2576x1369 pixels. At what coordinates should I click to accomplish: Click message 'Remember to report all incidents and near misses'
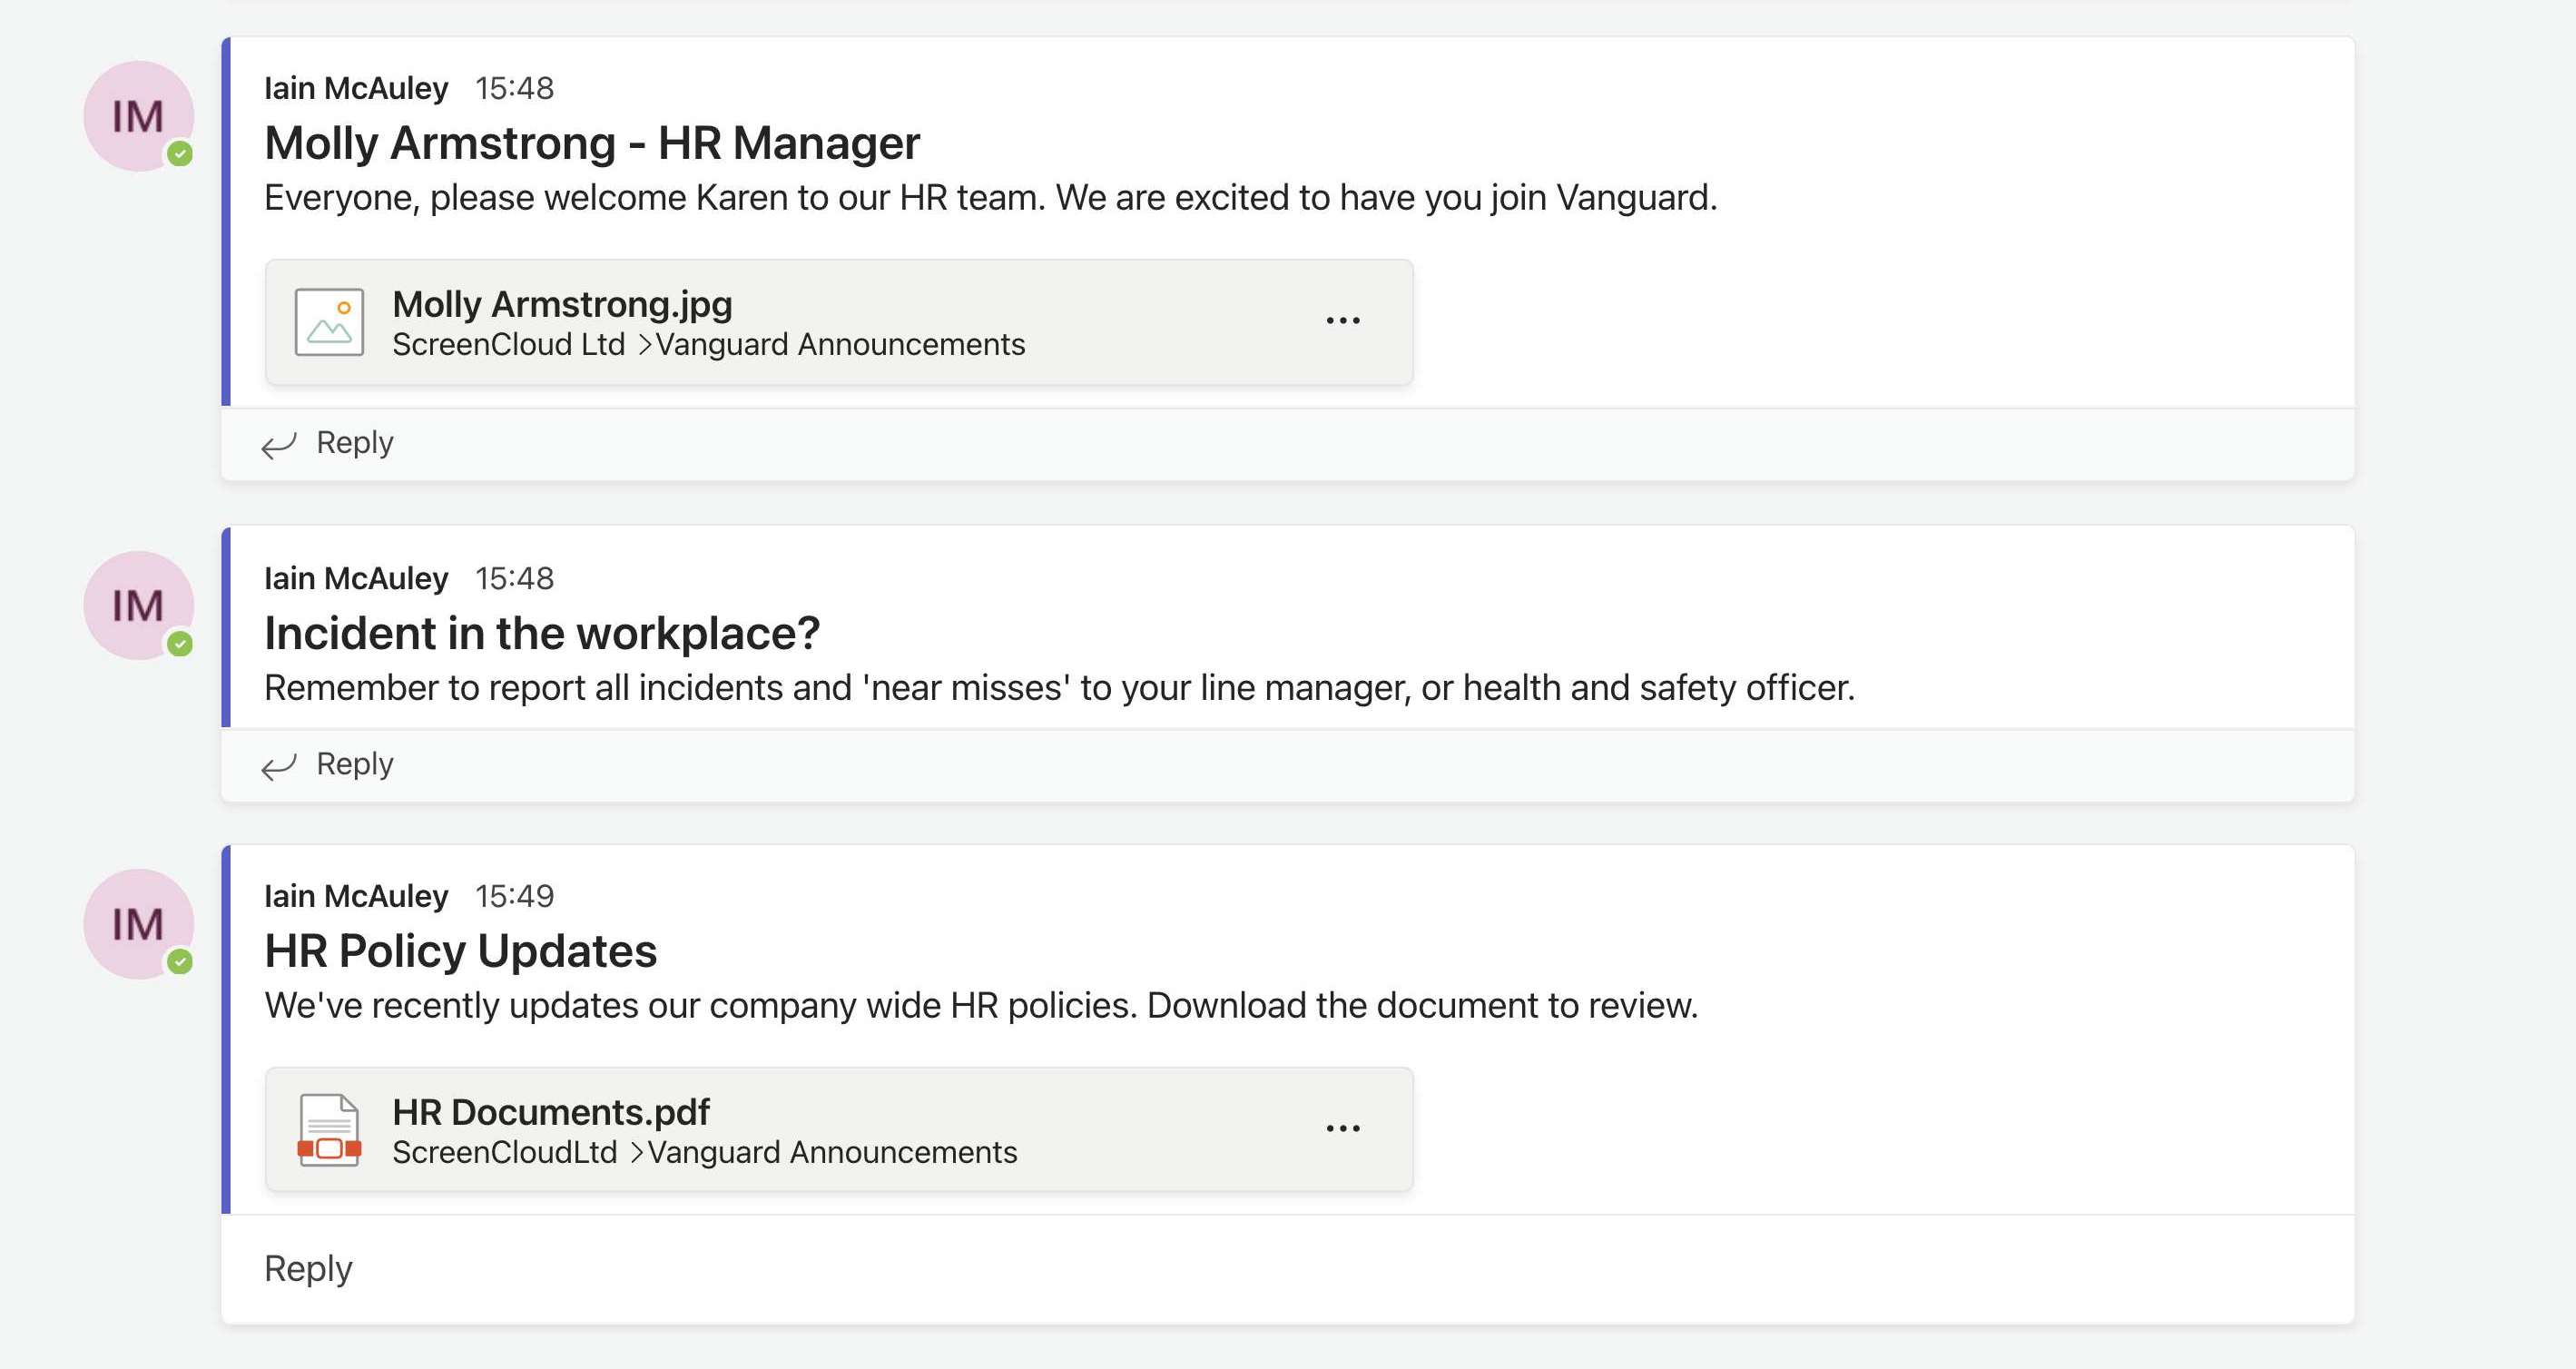(x=1059, y=688)
